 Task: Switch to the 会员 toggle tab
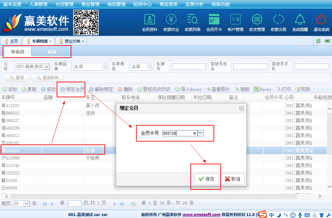pyautogui.click(x=51, y=52)
